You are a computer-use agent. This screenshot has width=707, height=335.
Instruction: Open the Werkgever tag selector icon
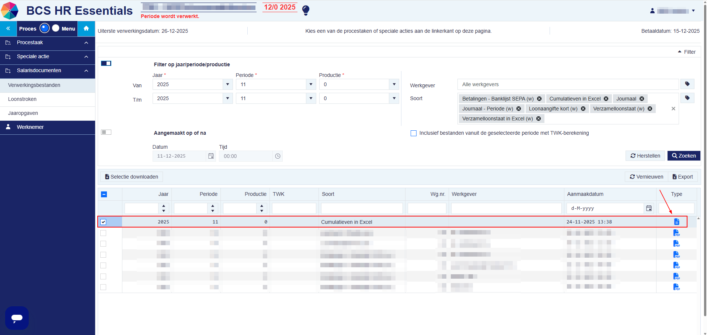pyautogui.click(x=687, y=84)
